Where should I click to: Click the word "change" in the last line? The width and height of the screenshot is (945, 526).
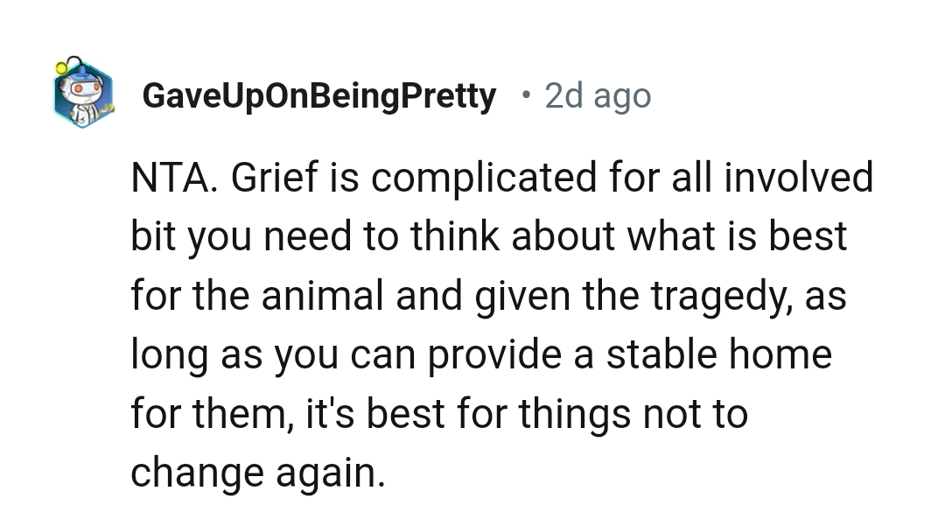pos(199,473)
